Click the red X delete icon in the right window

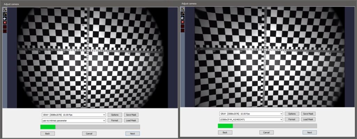click(183, 22)
